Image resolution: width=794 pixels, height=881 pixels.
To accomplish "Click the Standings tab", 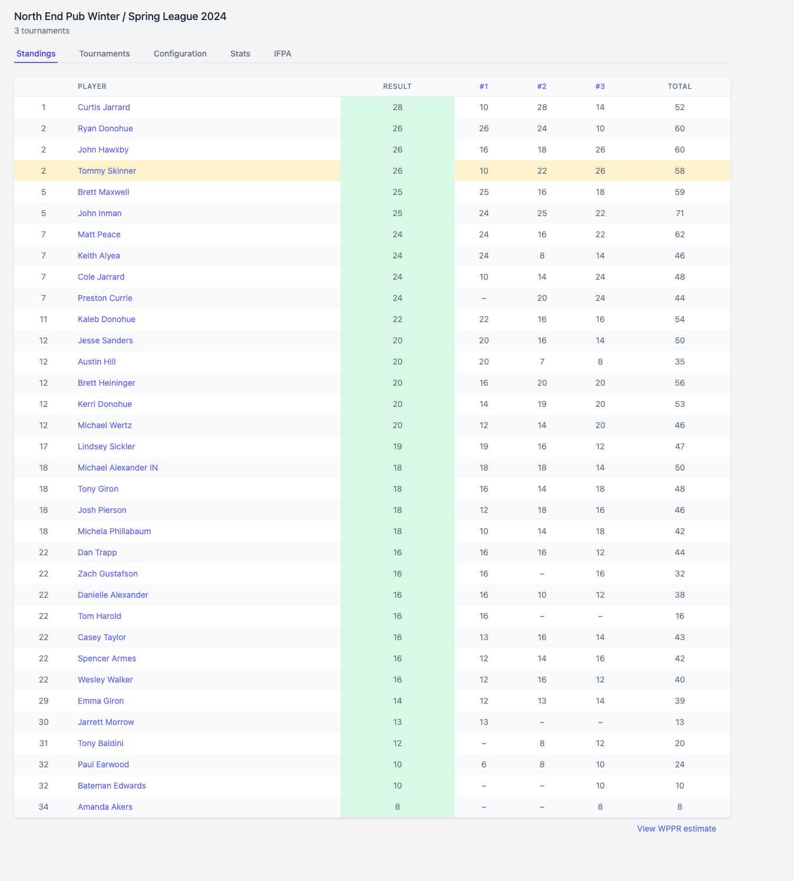I will [x=36, y=54].
